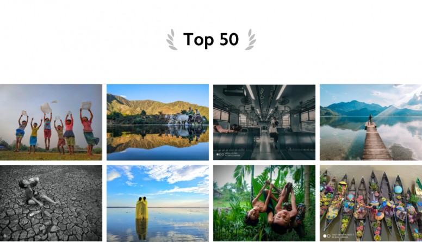This screenshot has height=242, width=422.
Task: Open the mountain reflection ox cart photo
Action: 158,122
